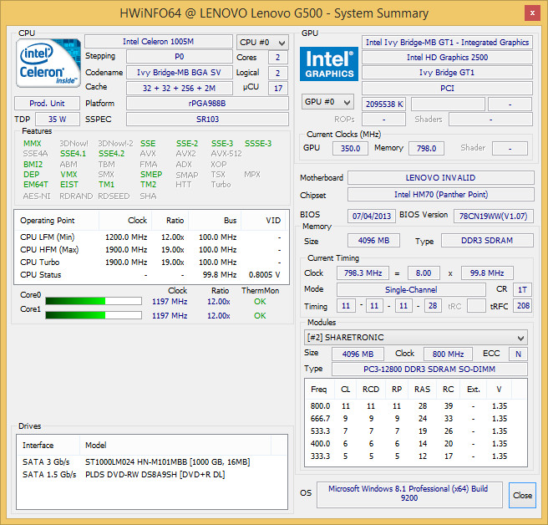Click the Model column header in Drives
The width and height of the screenshot is (548, 525).
pos(175,445)
